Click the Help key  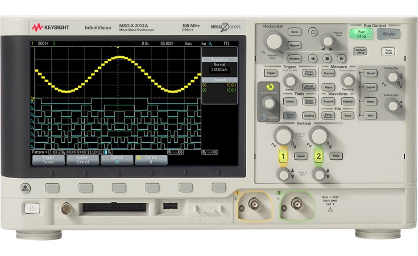(x=336, y=156)
